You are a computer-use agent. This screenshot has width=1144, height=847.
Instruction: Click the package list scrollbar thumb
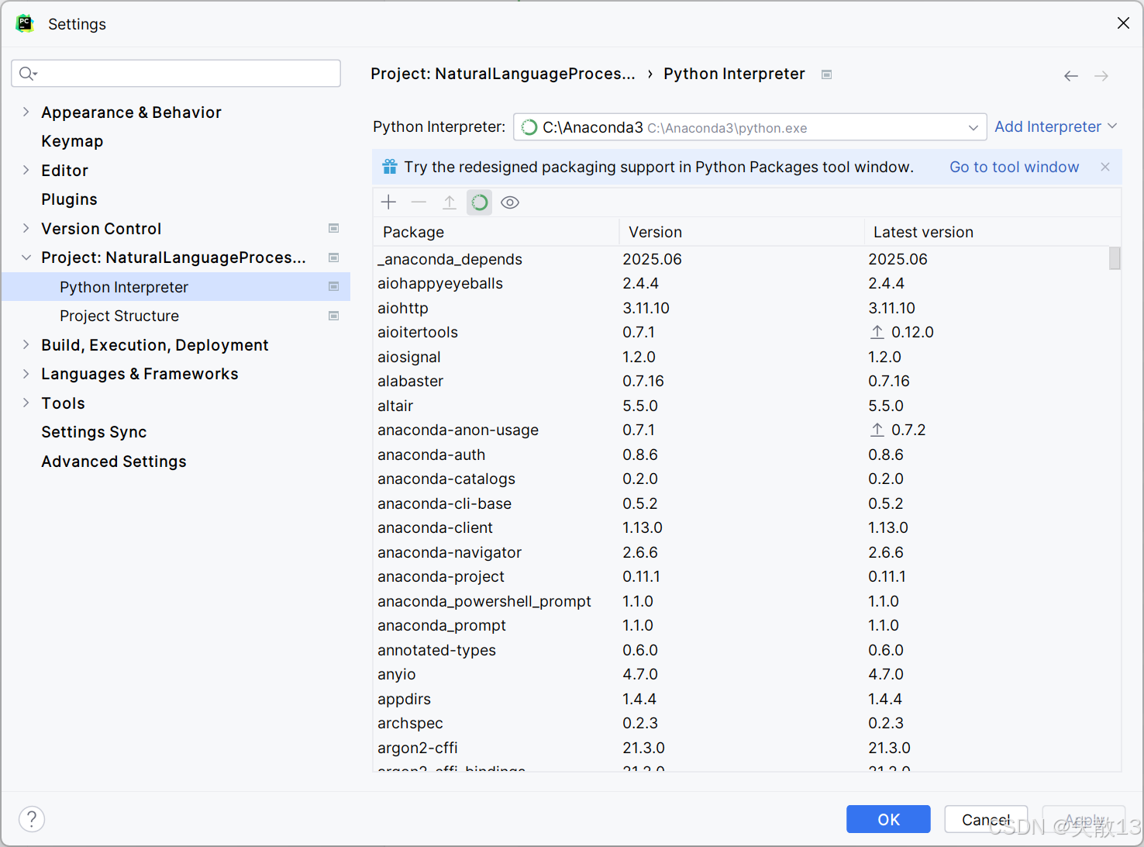click(x=1115, y=258)
